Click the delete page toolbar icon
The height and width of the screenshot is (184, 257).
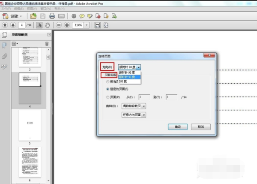click(x=98, y=16)
